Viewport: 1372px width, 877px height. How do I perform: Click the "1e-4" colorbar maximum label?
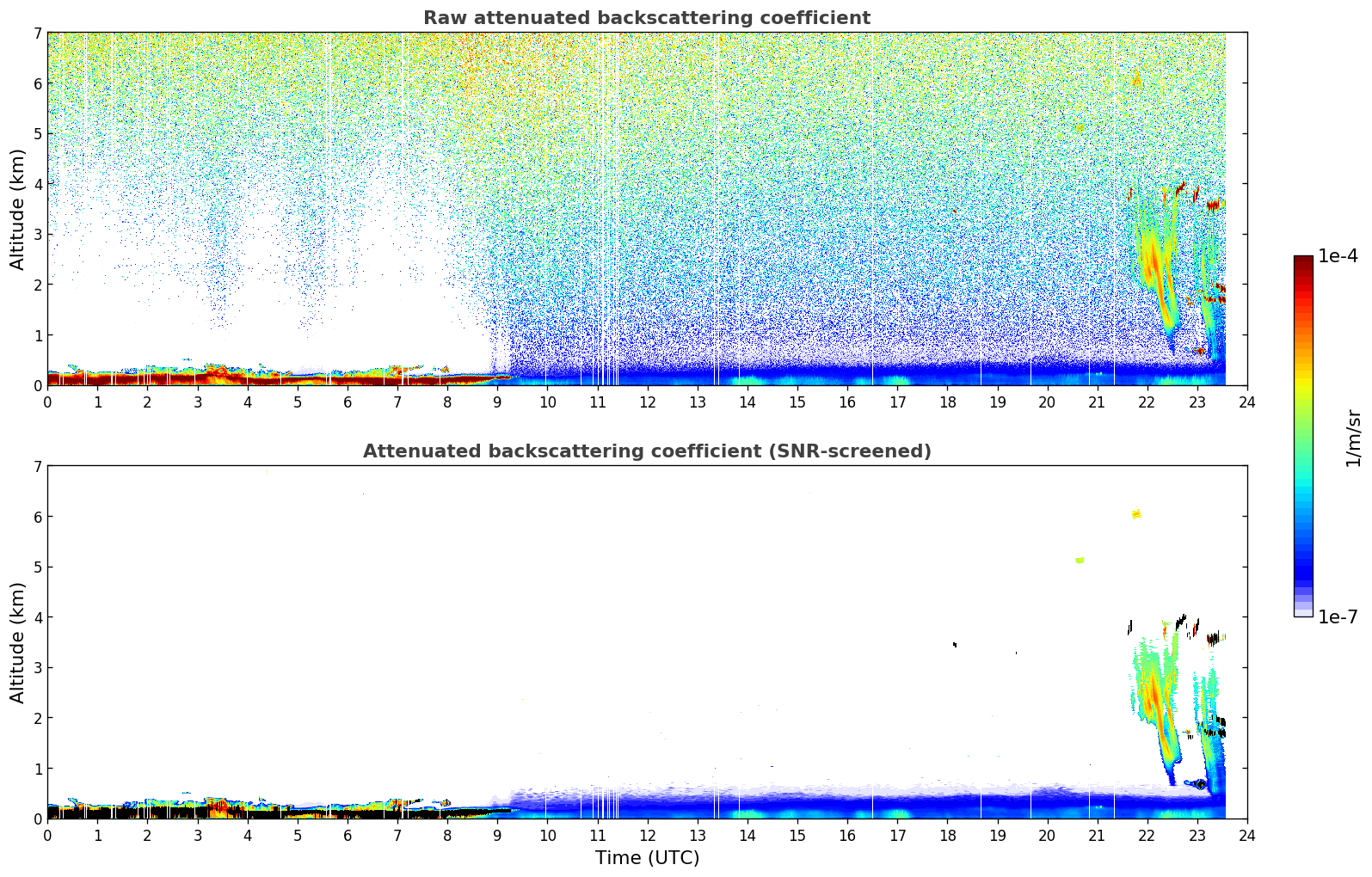click(x=1338, y=256)
